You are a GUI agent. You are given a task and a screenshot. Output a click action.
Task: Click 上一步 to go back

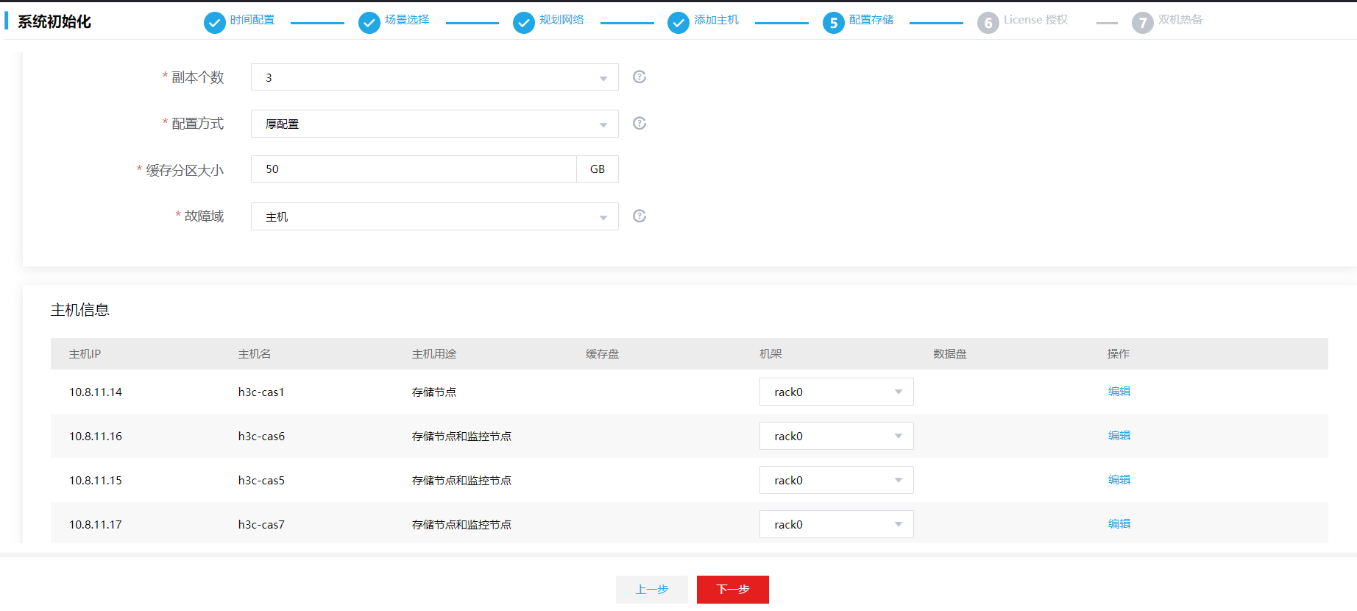652,590
